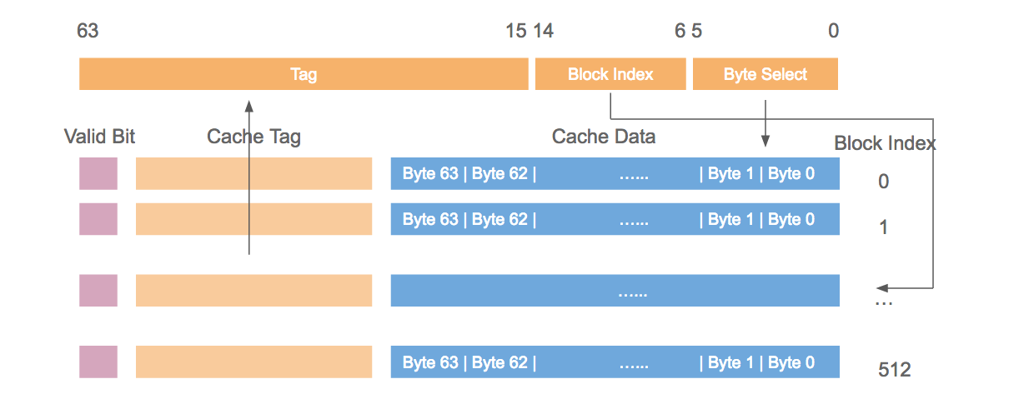
Task: Select the pink valid bit for block 512
Action: (98, 362)
